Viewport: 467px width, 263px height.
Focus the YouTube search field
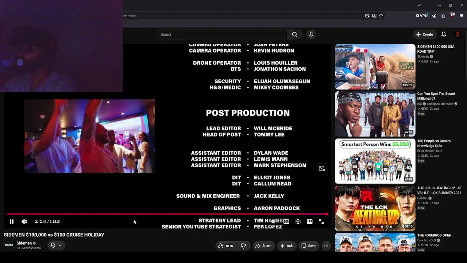[221, 34]
